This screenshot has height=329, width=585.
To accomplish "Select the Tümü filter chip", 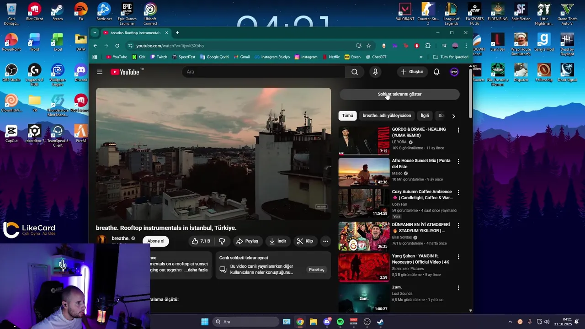I will pos(348,116).
